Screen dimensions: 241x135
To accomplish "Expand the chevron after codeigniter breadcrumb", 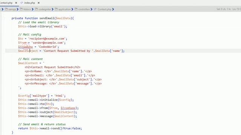I will tap(53, 9).
